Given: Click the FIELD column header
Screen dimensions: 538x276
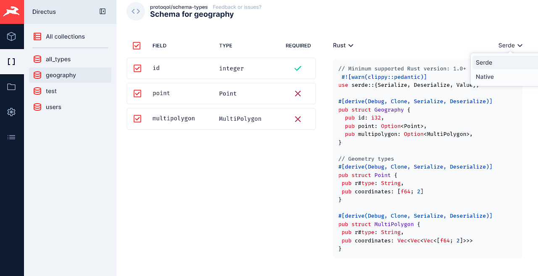Looking at the screenshot, I should 159,46.
